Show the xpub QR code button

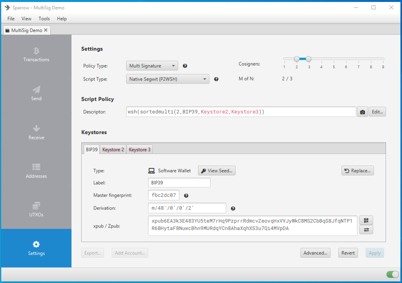point(366,221)
